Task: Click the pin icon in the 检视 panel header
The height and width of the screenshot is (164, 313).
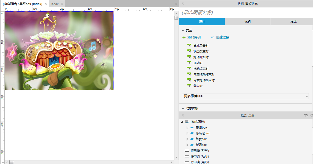Action: (x=183, y=4)
